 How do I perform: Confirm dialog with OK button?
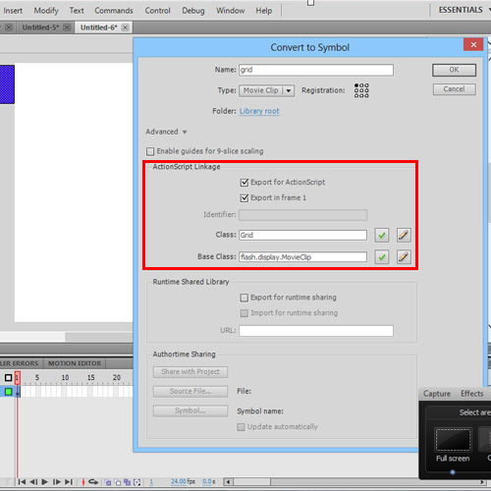[x=454, y=70]
